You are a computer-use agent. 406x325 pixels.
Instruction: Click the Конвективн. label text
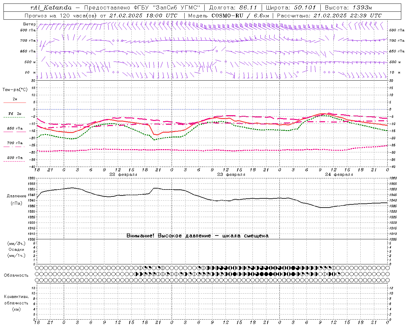[x=16, y=297]
